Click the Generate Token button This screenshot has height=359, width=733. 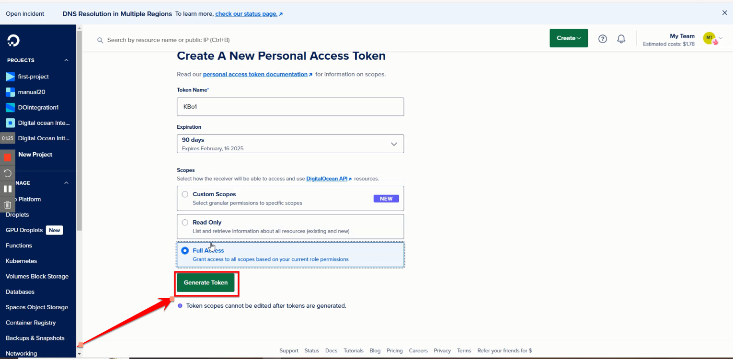[x=206, y=282]
